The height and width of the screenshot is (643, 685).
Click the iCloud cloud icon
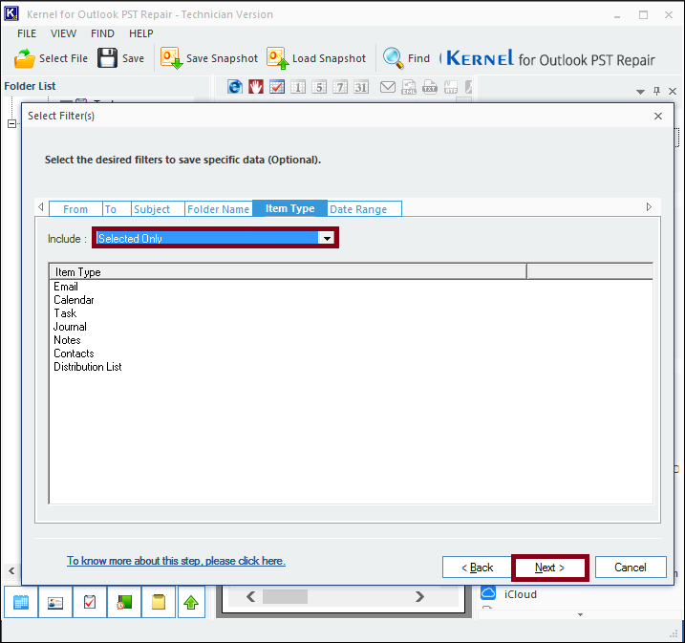coord(488,593)
